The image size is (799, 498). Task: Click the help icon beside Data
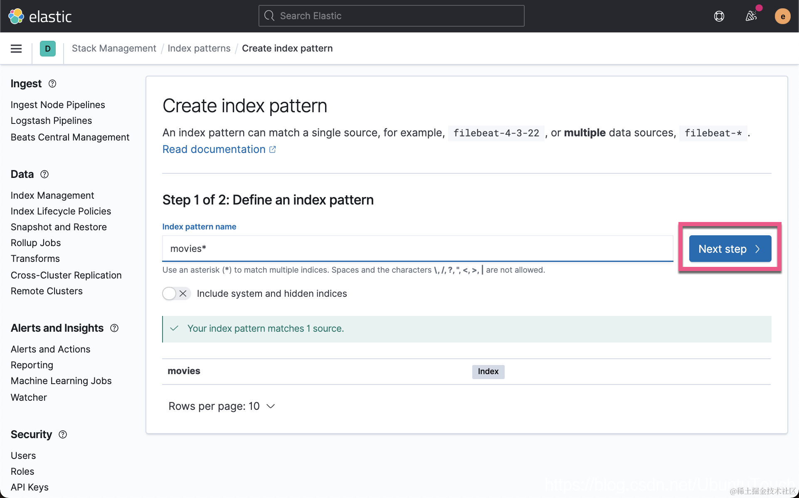point(44,174)
